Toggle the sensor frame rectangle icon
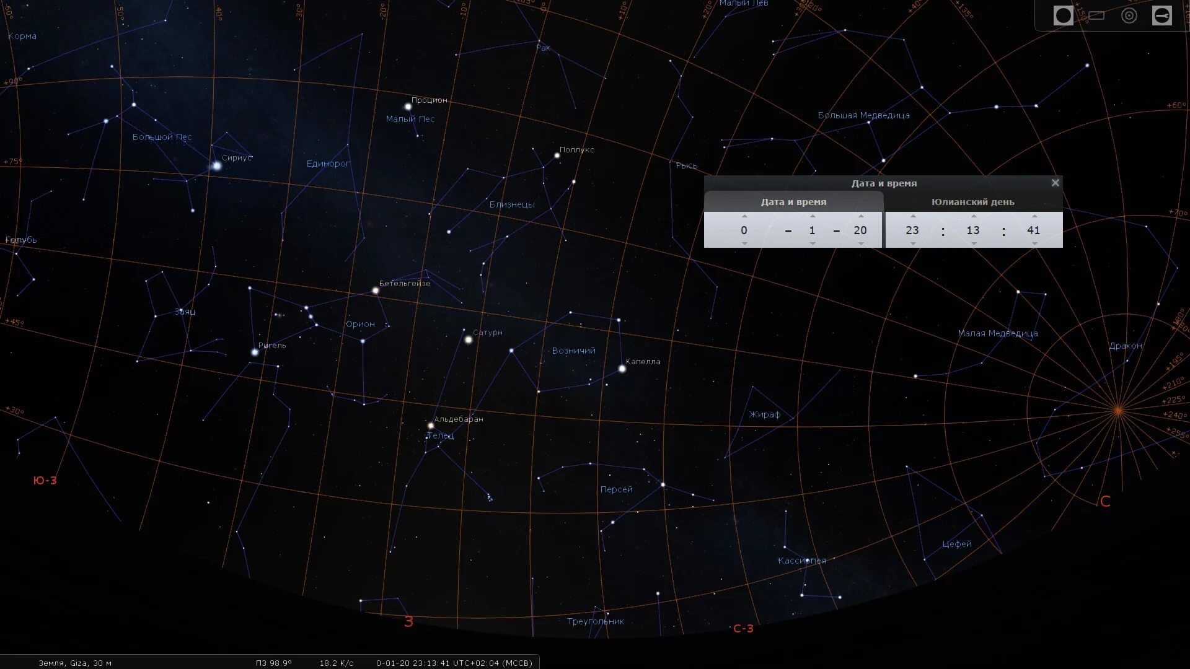Image resolution: width=1190 pixels, height=669 pixels. pyautogui.click(x=1096, y=15)
